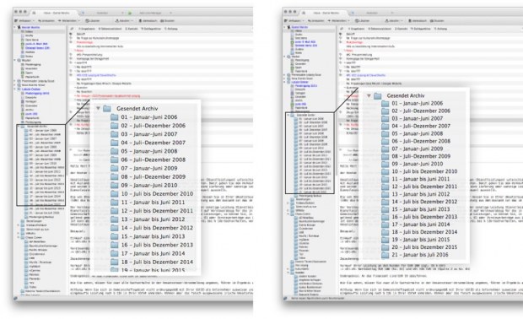Click folder icon of 15 - Januar bis Juni 2013, left callout

115,236
